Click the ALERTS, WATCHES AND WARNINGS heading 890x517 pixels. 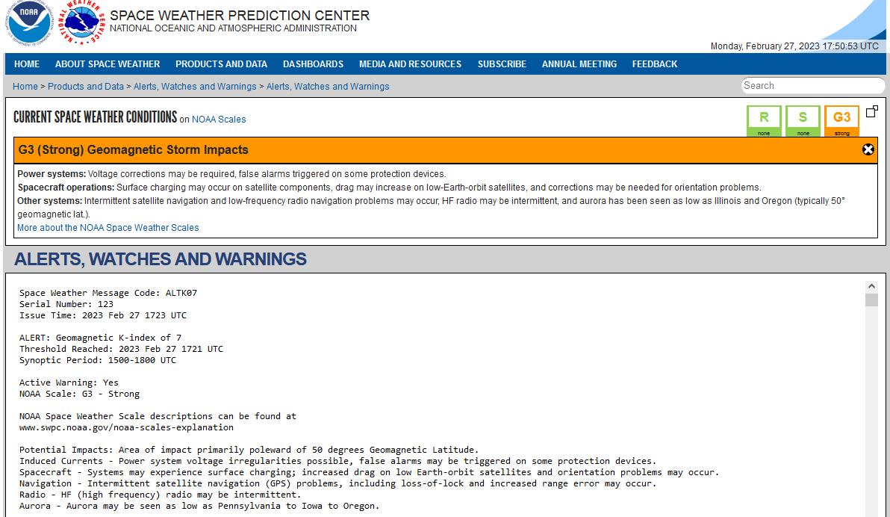click(160, 259)
